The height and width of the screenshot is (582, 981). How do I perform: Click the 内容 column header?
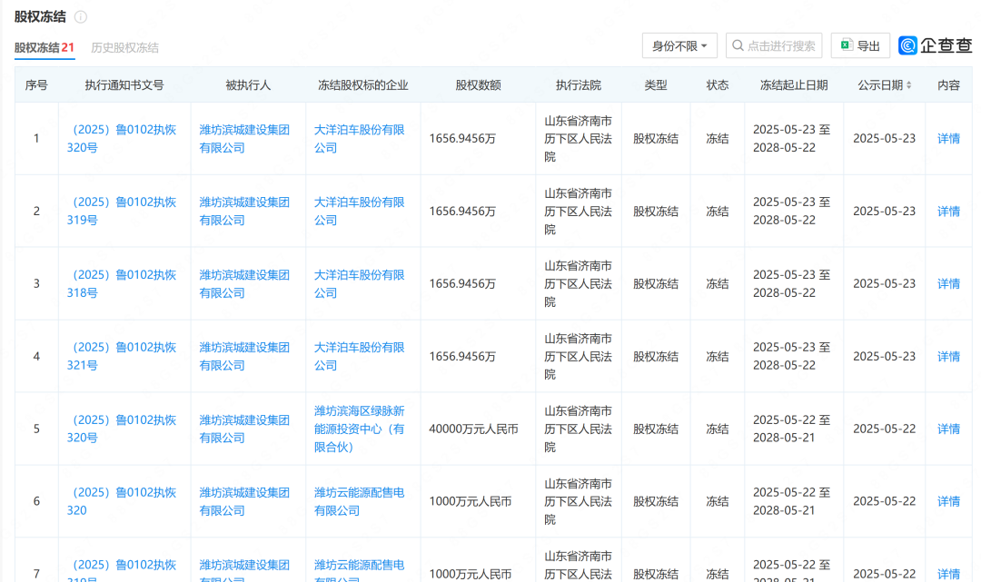tap(948, 85)
